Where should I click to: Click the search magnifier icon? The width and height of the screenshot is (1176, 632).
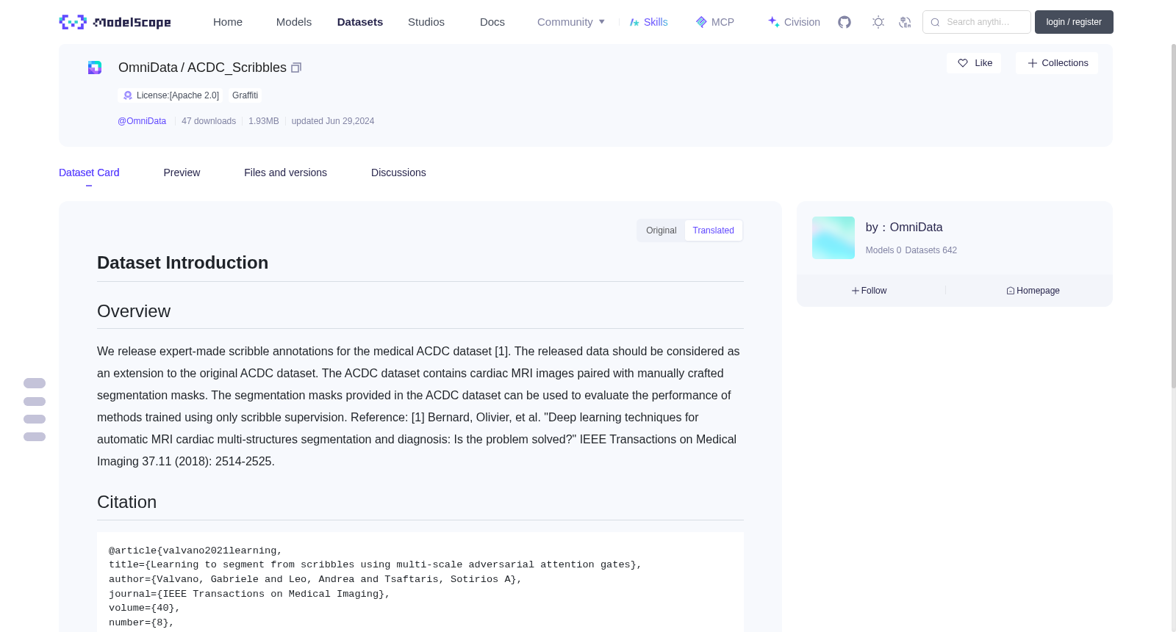(935, 22)
